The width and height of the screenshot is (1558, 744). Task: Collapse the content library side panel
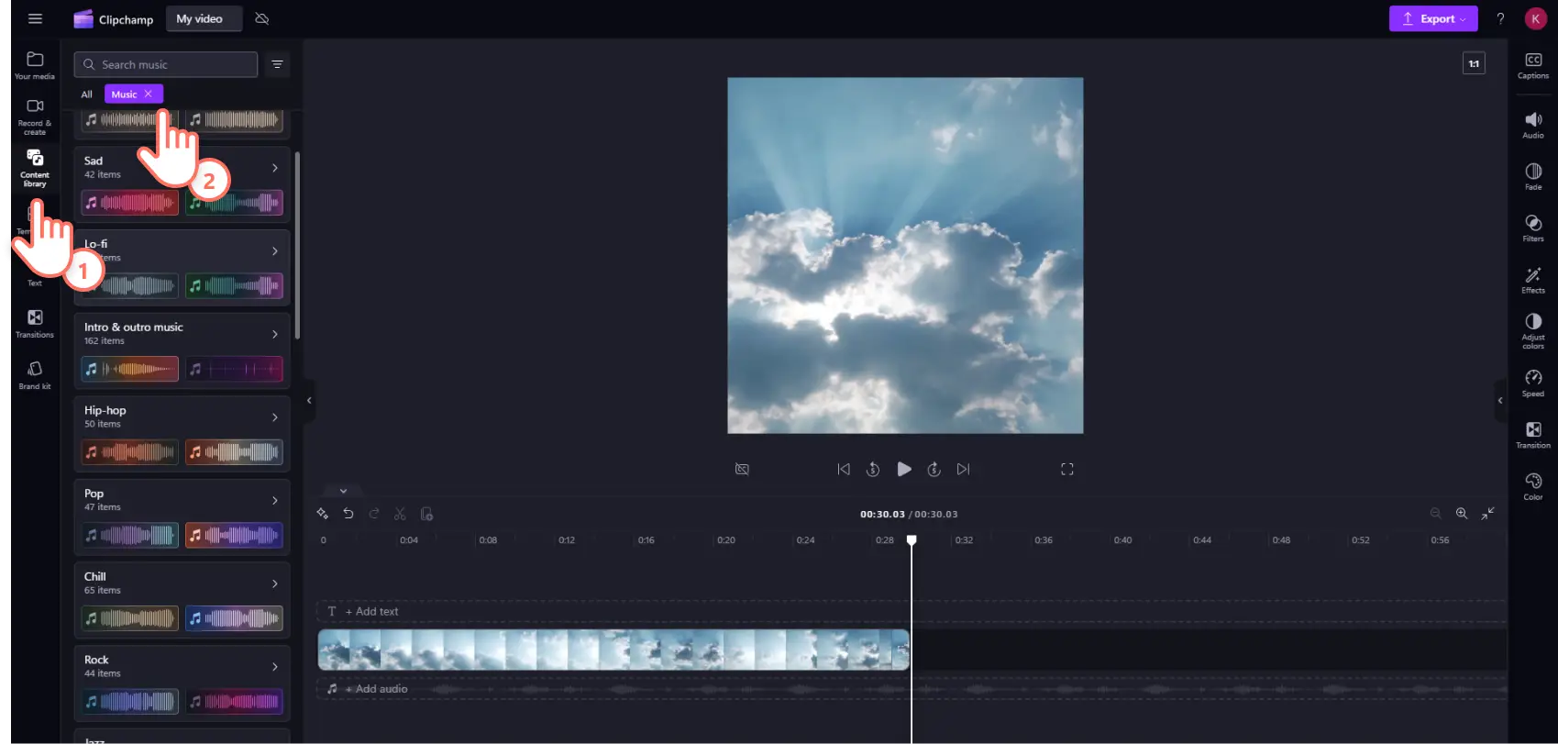click(309, 401)
